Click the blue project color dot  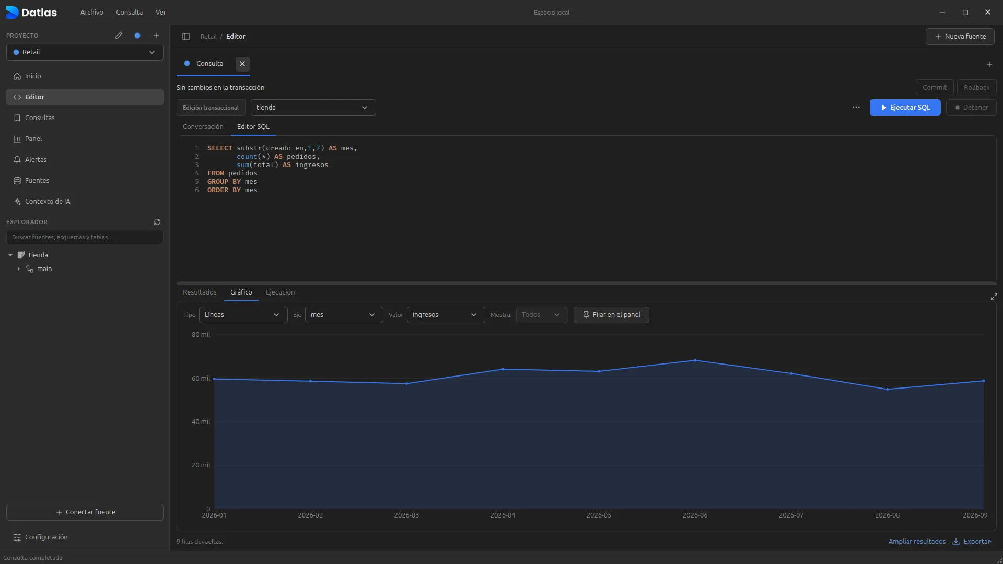[137, 36]
